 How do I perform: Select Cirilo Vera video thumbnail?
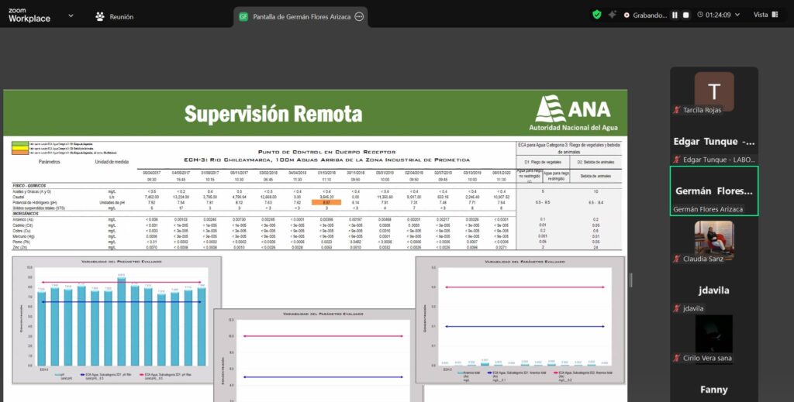(713, 338)
